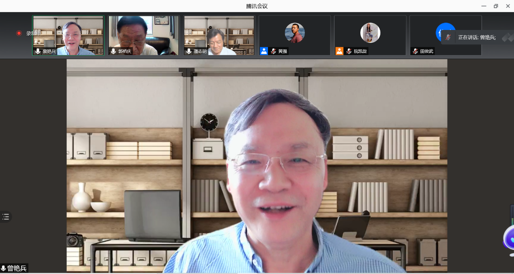Click 郭栖庆's microphone icon in his thumbnail

pyautogui.click(x=114, y=51)
